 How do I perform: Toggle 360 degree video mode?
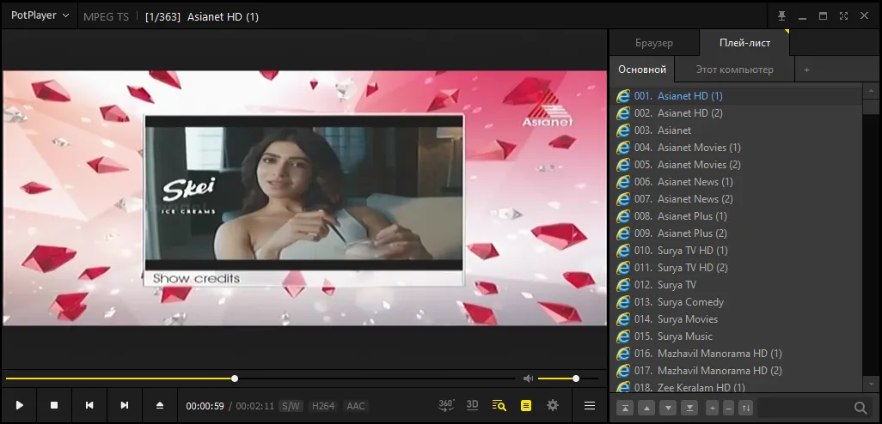point(447,405)
